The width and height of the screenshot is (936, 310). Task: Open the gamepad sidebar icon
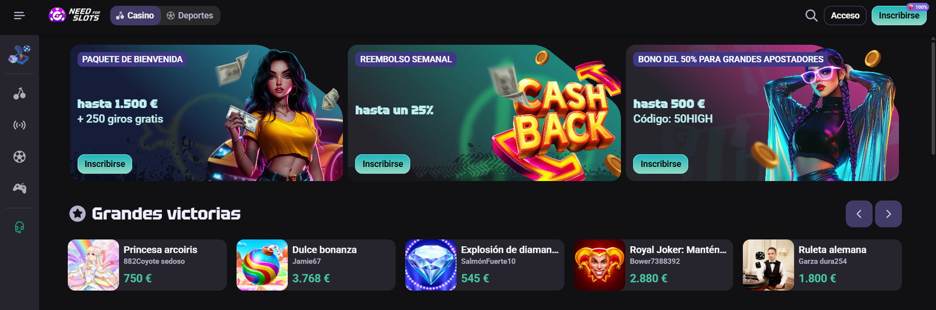pos(19,188)
